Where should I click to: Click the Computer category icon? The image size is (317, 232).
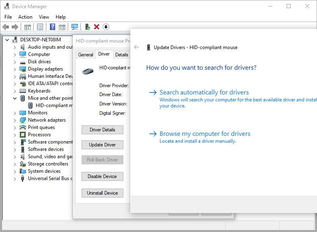click(x=23, y=54)
